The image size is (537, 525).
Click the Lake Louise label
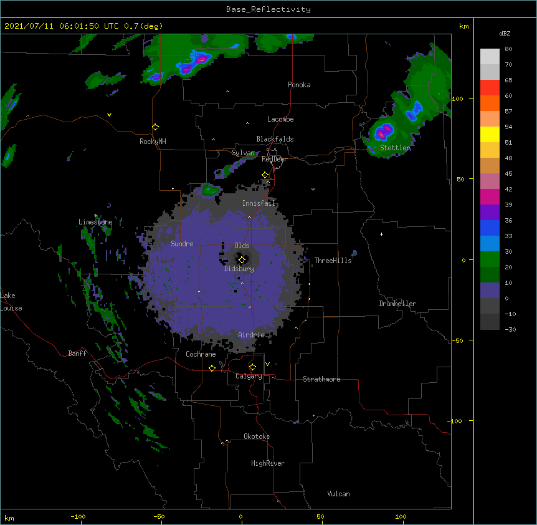coord(11,302)
